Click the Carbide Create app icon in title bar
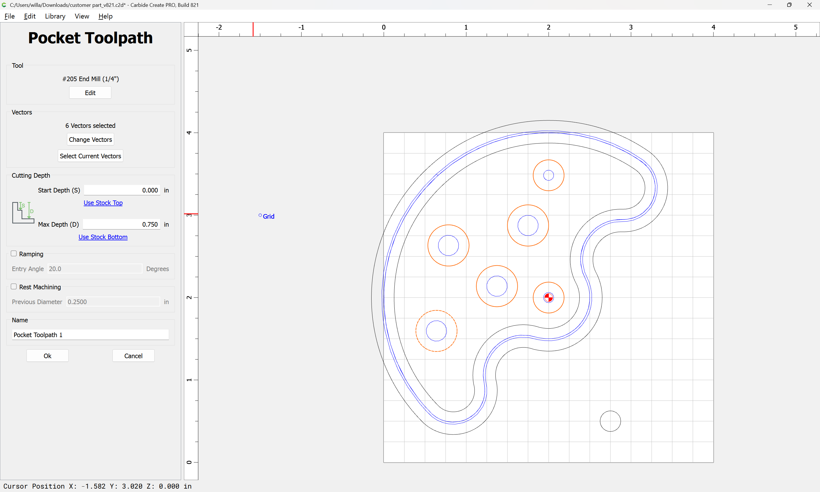820x492 pixels. click(4, 5)
